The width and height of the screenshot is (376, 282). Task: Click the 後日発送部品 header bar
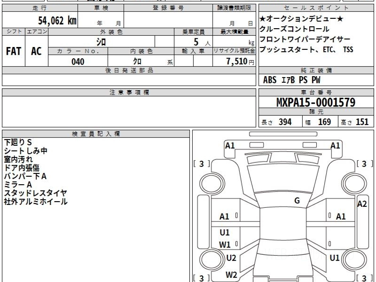tap(129, 70)
